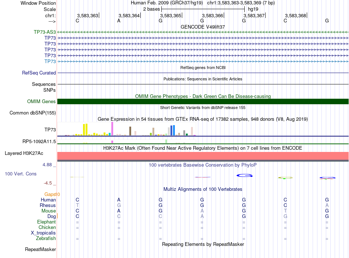349x258 pixels.
Task: Click the T base in Mouse row
Action: click(x=285, y=211)
